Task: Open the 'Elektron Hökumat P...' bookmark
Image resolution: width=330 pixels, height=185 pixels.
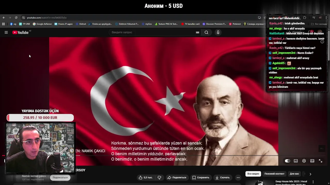Action: point(127,24)
